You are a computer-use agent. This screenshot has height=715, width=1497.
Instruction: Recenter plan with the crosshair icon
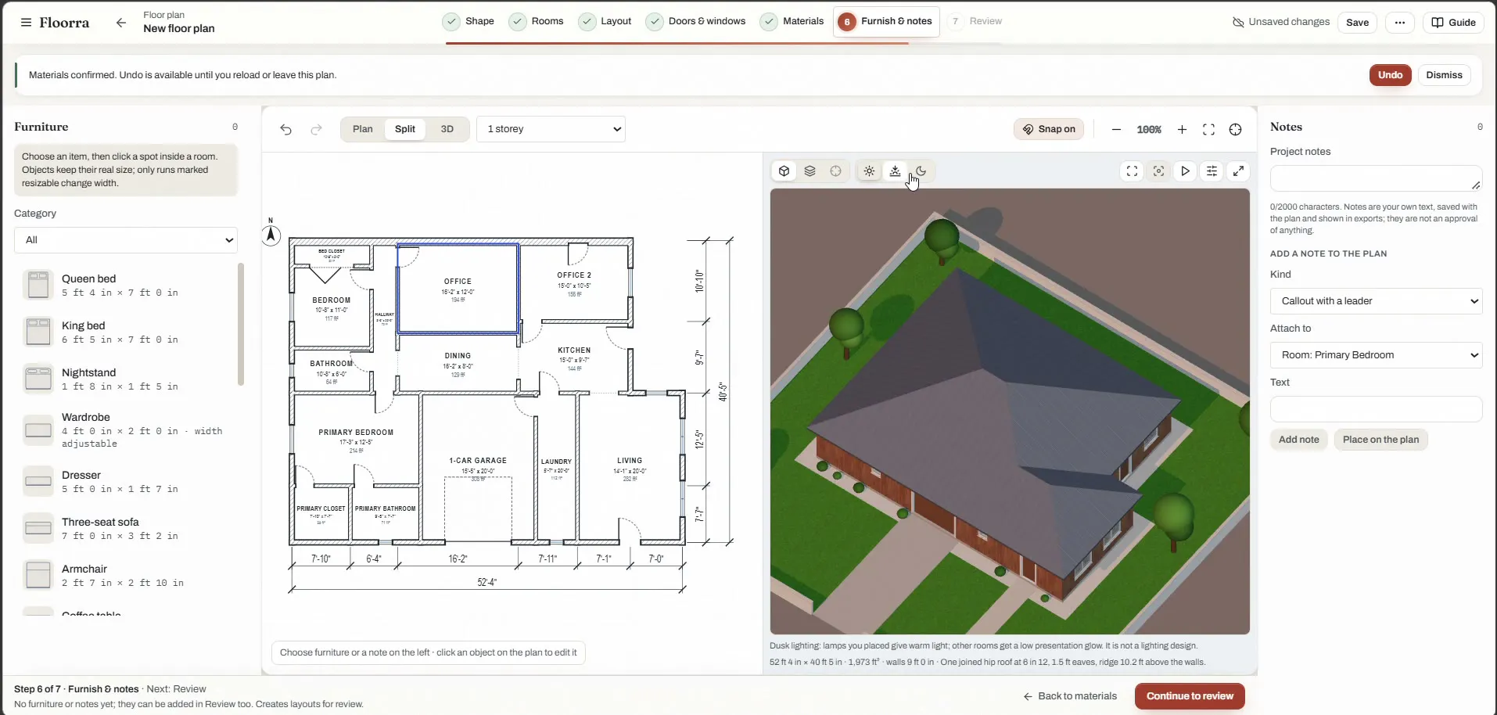tap(1236, 129)
